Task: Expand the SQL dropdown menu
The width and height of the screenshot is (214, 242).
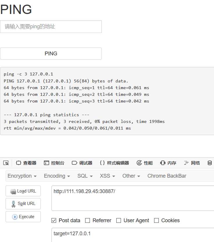Action: click(x=85, y=176)
